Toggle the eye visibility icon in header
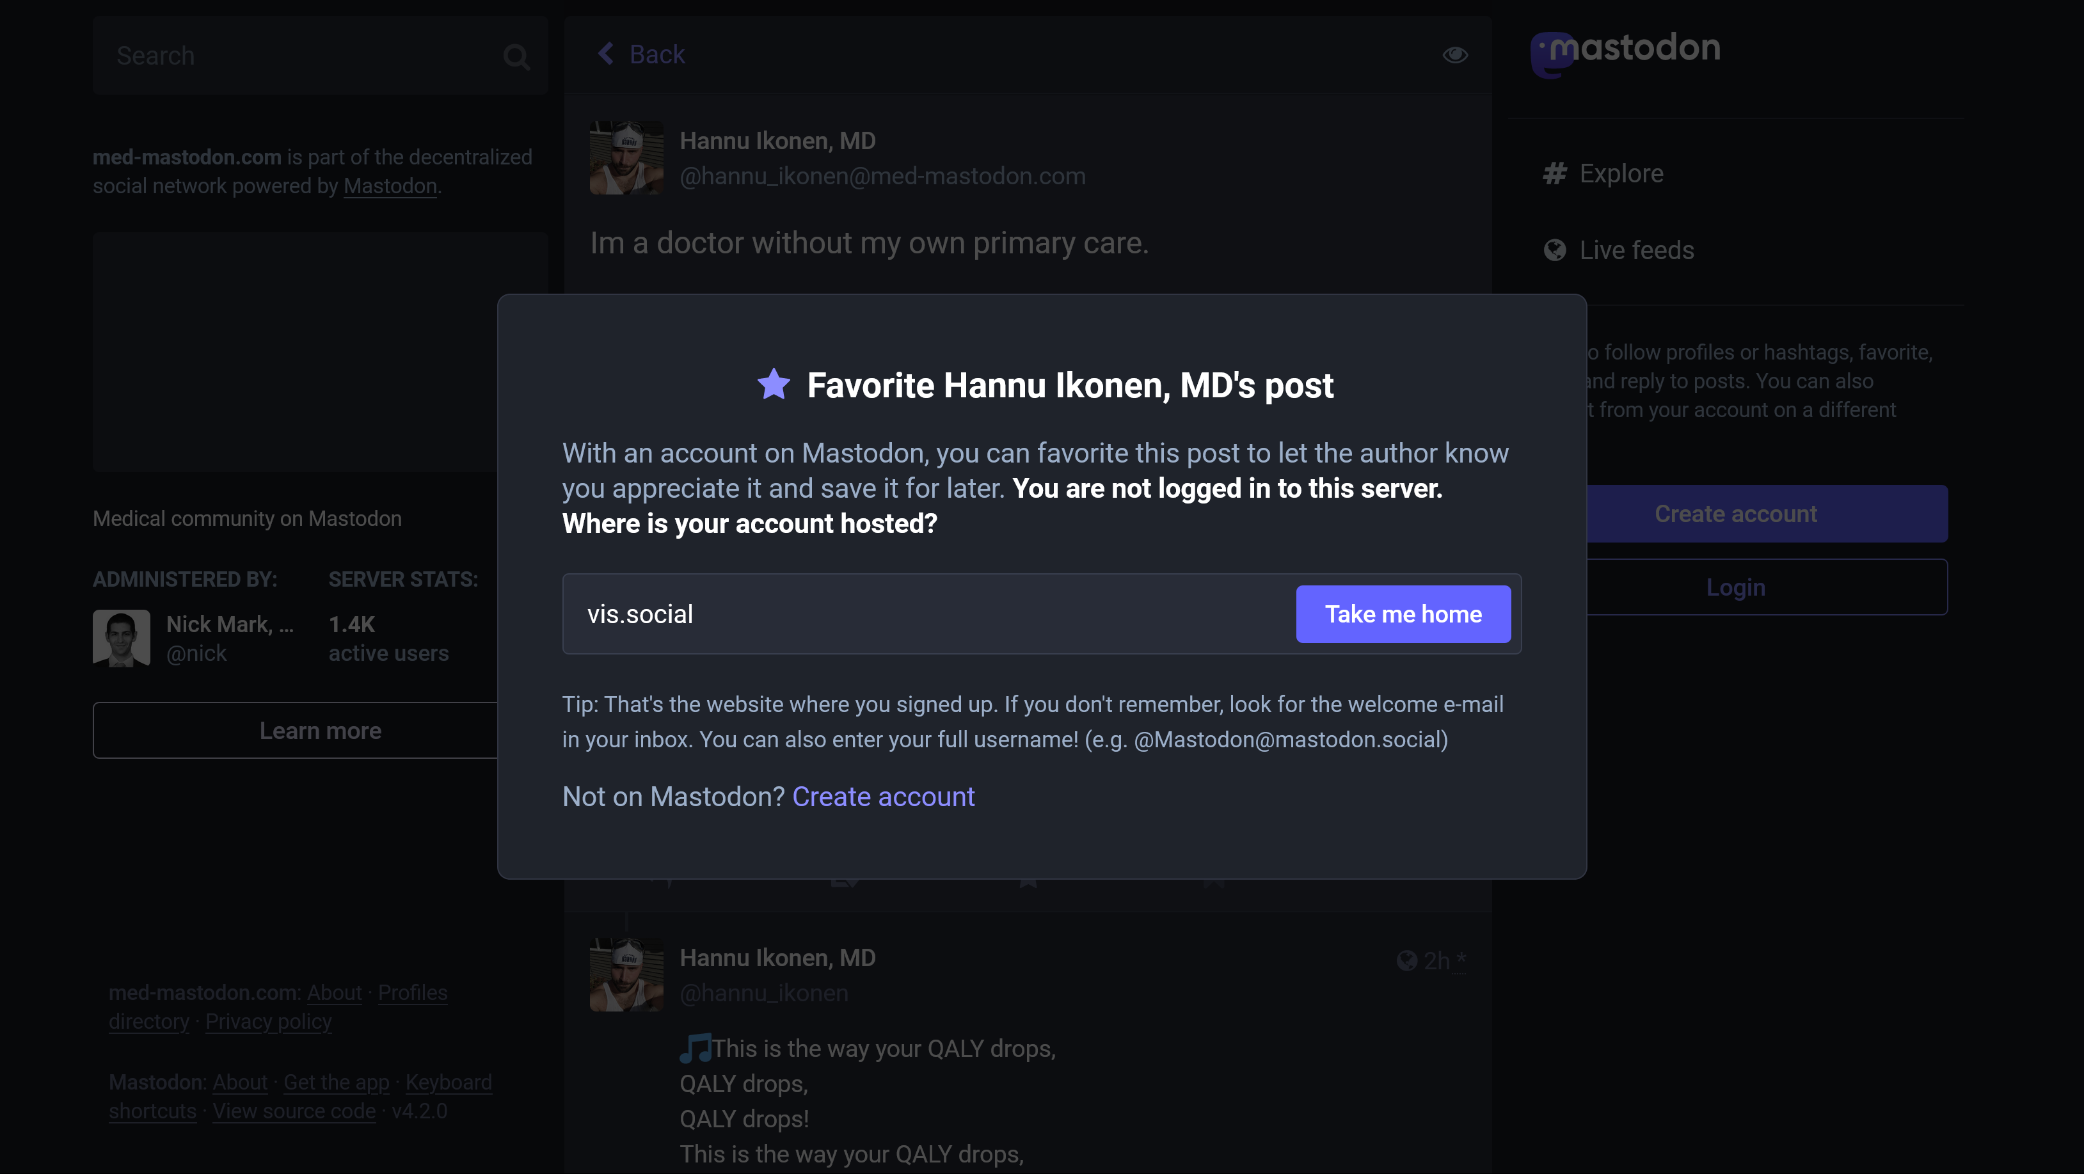The height and width of the screenshot is (1174, 2084). (x=1454, y=54)
